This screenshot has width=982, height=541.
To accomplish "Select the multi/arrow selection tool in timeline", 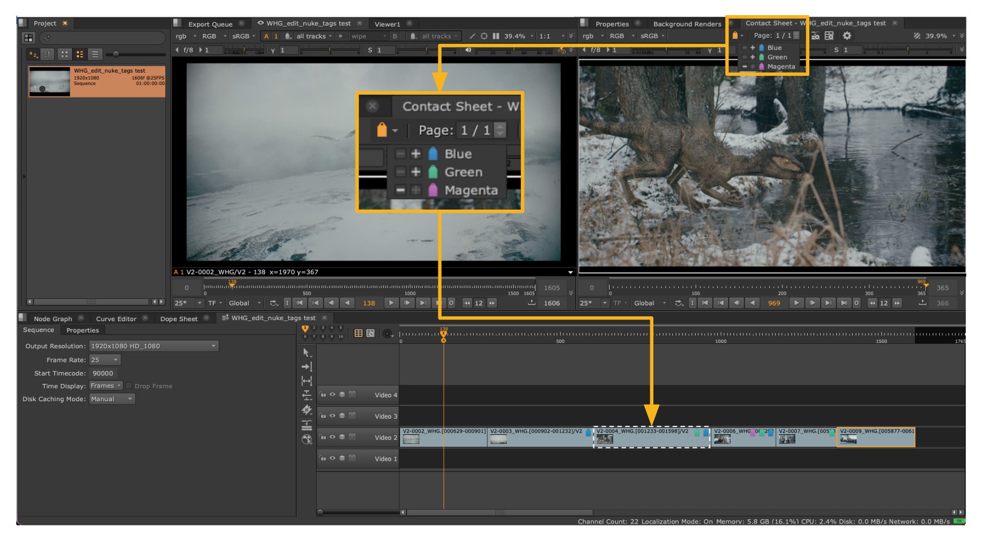I will [x=307, y=353].
